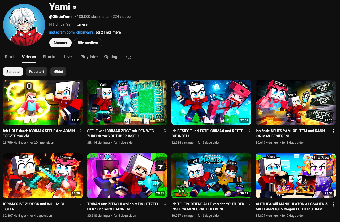Click the channel name 'Yami' heading
340x222 pixels.
point(60,7)
